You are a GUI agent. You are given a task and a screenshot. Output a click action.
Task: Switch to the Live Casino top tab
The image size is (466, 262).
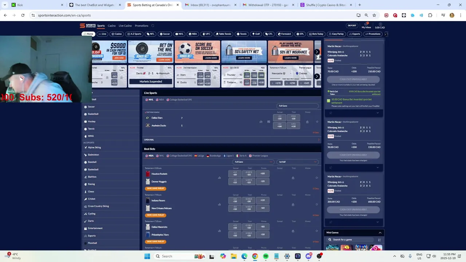coord(125,26)
